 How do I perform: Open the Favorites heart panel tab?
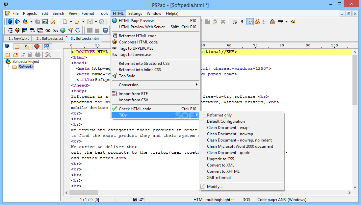click(37, 46)
